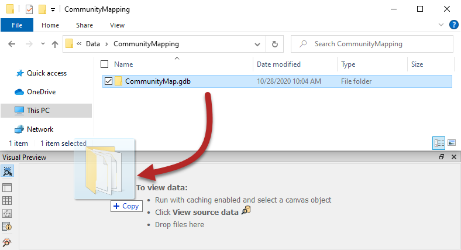Toggle the select-all checkbox in header
Image resolution: width=461 pixels, height=250 pixels.
(x=104, y=64)
